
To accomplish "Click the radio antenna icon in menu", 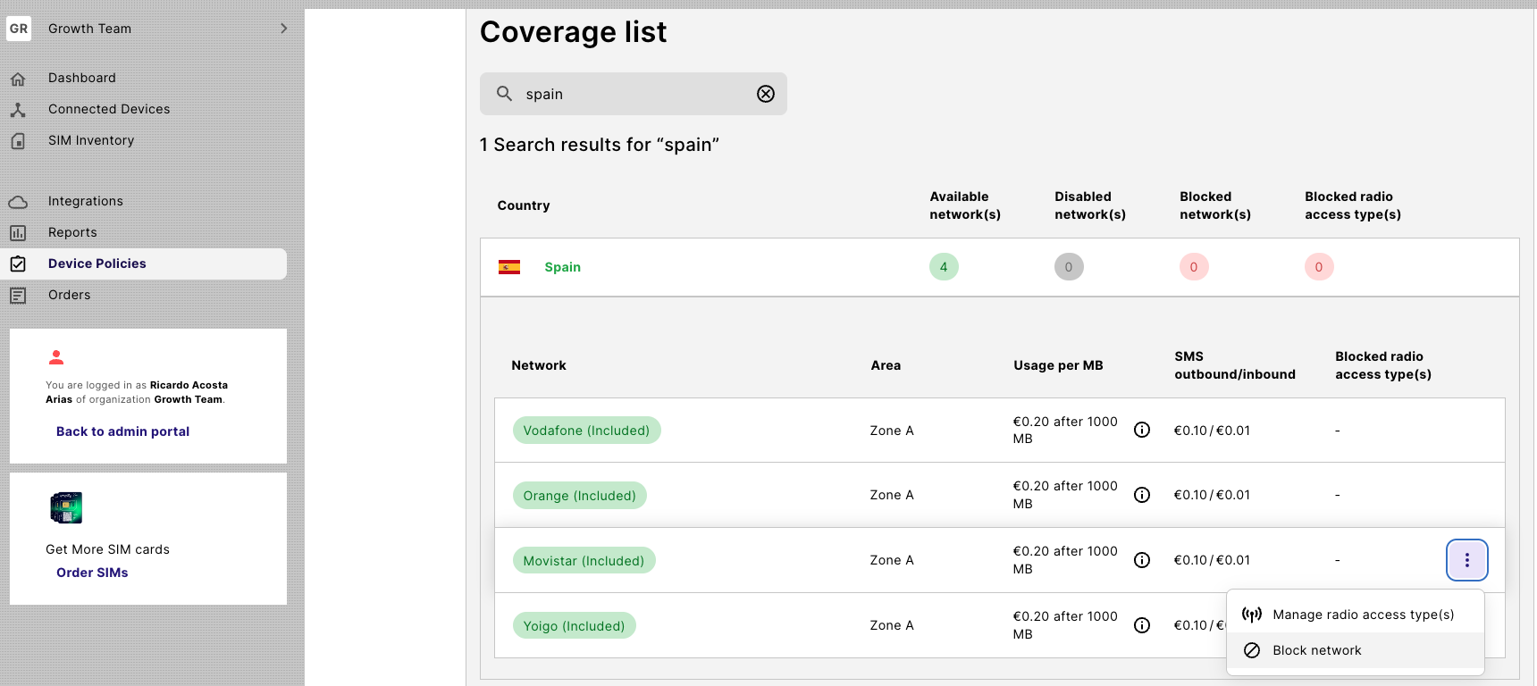I will point(1252,615).
